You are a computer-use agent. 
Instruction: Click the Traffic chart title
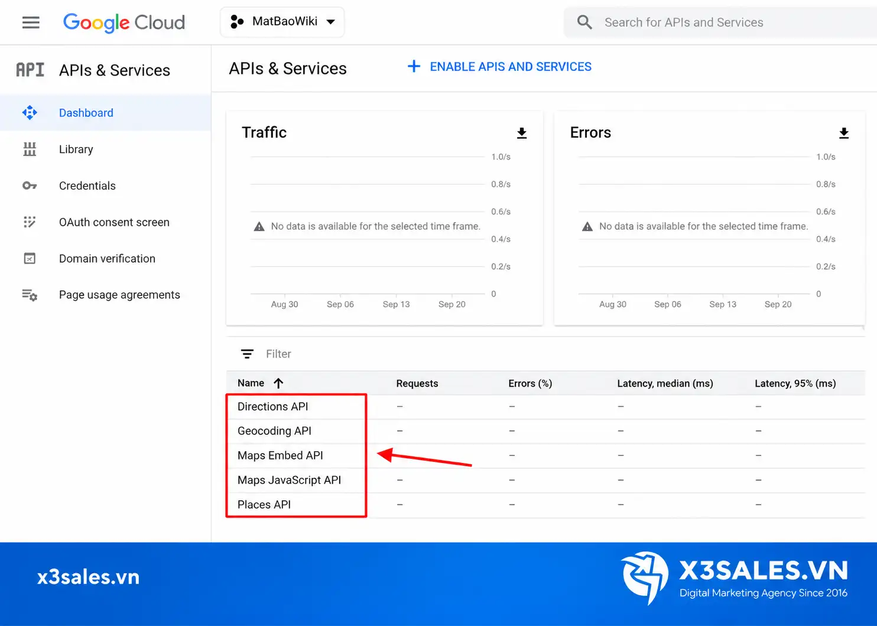tap(264, 132)
